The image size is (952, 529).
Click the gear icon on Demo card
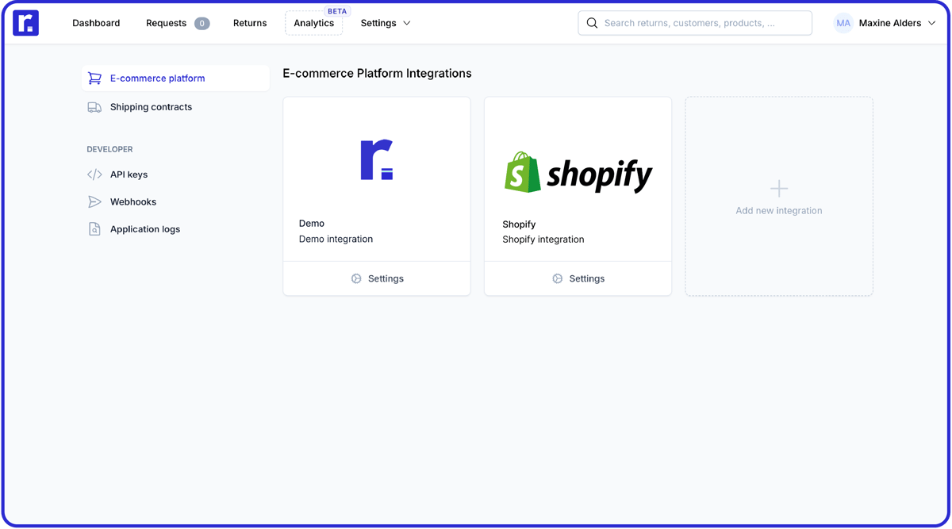click(356, 278)
